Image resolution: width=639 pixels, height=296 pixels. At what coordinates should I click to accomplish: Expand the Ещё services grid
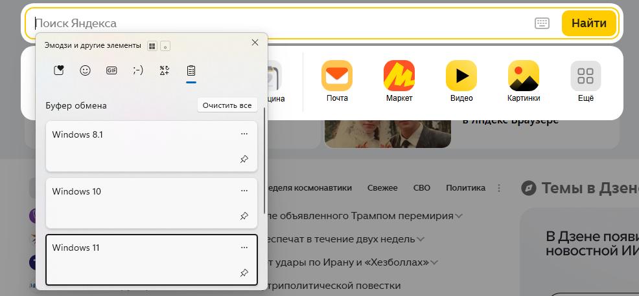click(x=585, y=76)
